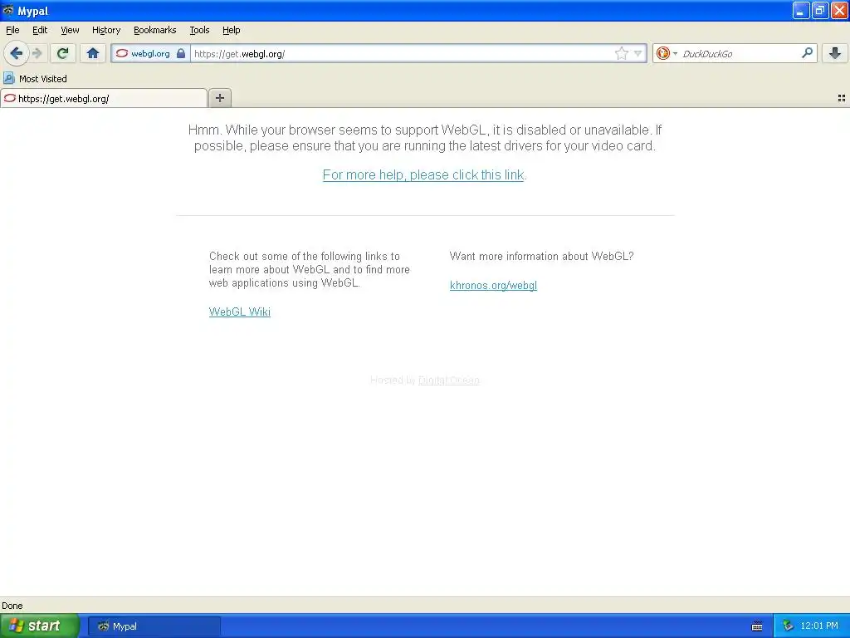Select the Mypal taskbar button

[x=154, y=626]
